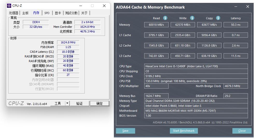The width and height of the screenshot is (256, 139).
Task: Click the 内存频率 value 1624.8 MHz
Action: (68, 43)
